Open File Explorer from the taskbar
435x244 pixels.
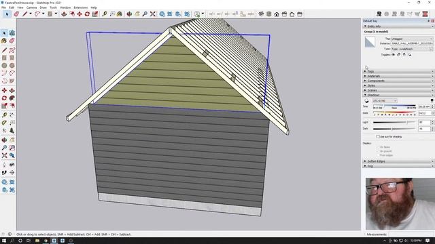tap(37, 241)
